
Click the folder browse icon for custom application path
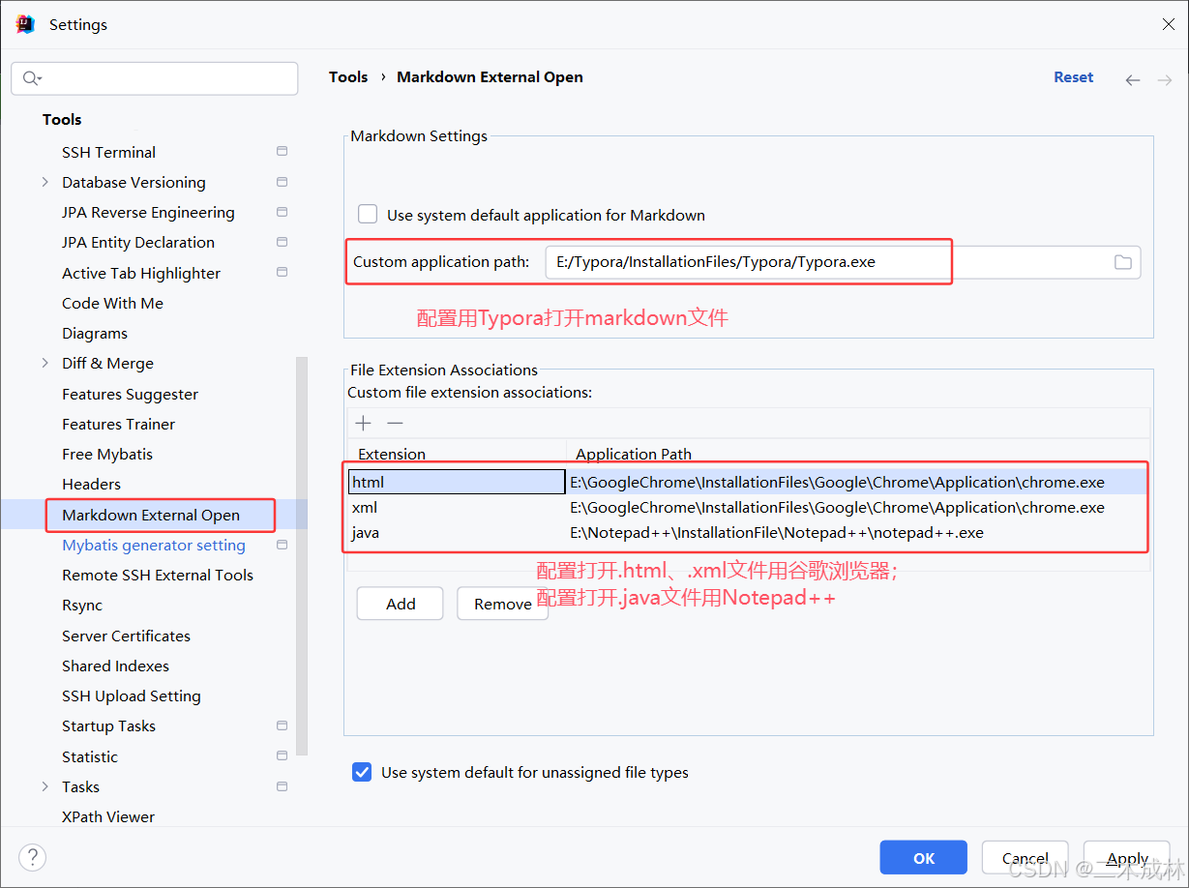tap(1122, 262)
